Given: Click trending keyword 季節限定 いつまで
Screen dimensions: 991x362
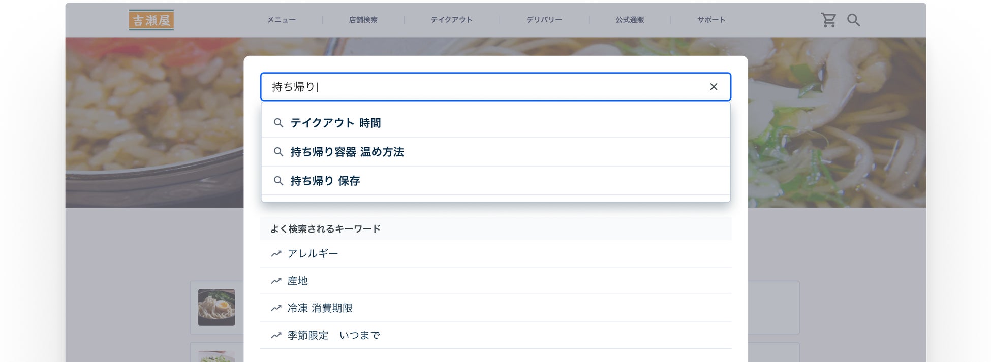Looking at the screenshot, I should pyautogui.click(x=333, y=335).
